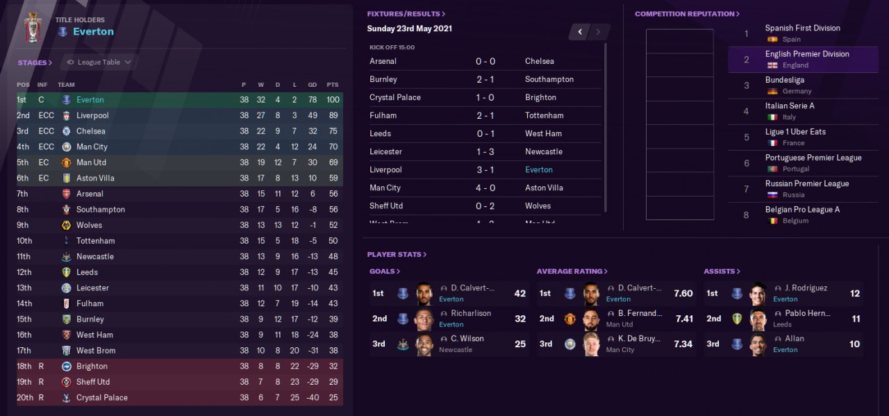
Task: Open Chelsea team in league table
Action: click(90, 131)
